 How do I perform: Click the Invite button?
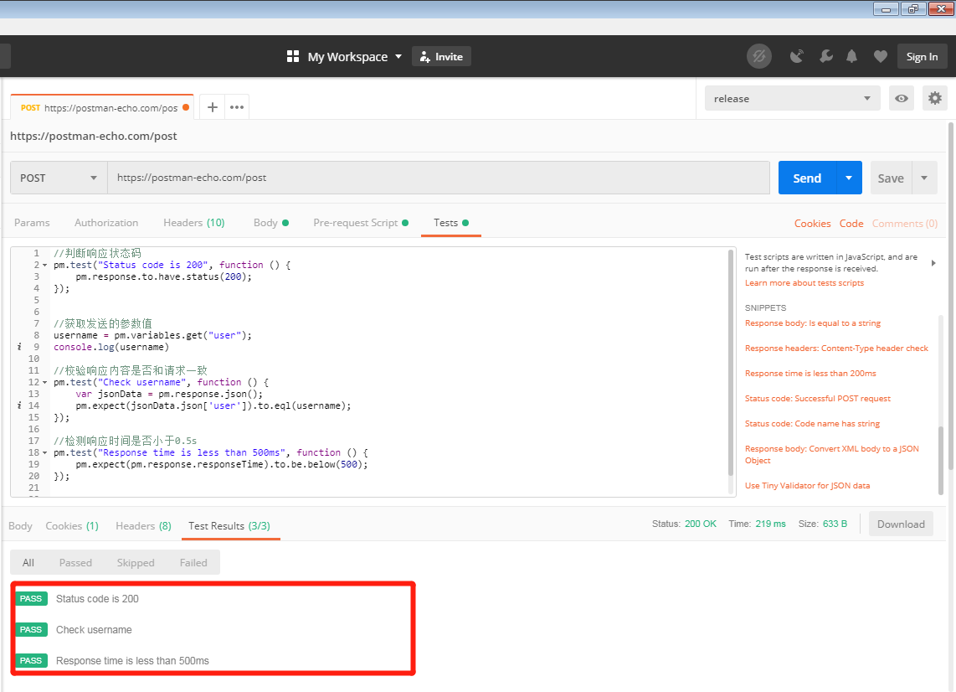(441, 57)
